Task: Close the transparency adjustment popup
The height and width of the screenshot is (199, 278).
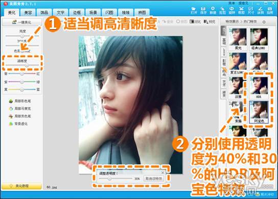Action: click(163, 172)
